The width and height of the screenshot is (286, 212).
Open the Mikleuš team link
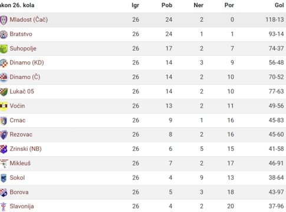tap(20, 163)
